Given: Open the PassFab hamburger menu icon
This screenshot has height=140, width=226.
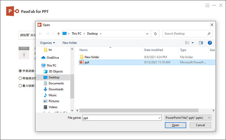Looking at the screenshot, I should tap(207, 5).
